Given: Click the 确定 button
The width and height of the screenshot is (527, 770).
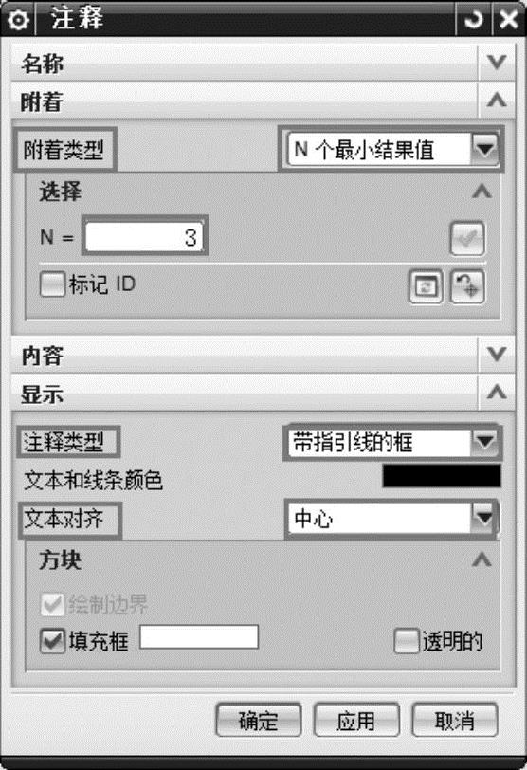Looking at the screenshot, I should tap(259, 720).
